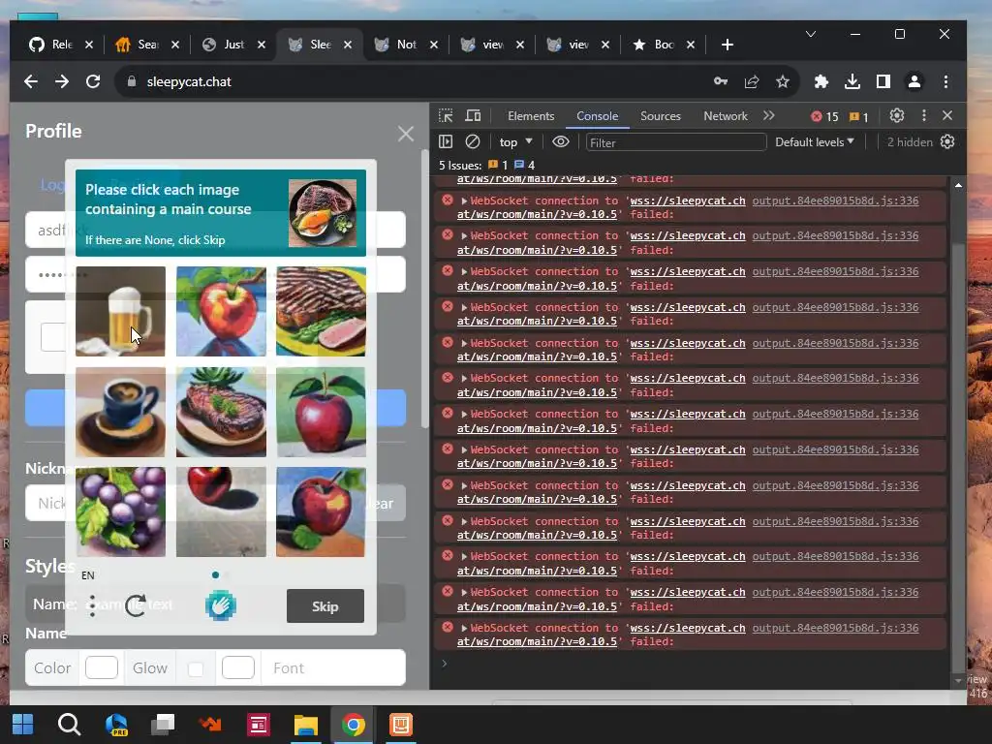The image size is (992, 744).
Task: Click the Windows Start button
Action: [x=23, y=725]
